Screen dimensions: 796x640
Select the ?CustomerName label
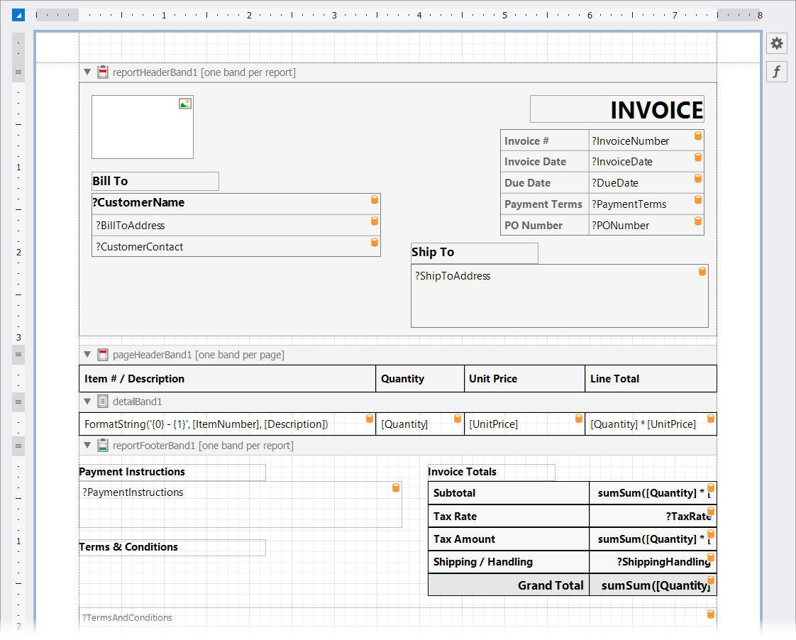pyautogui.click(x=236, y=204)
